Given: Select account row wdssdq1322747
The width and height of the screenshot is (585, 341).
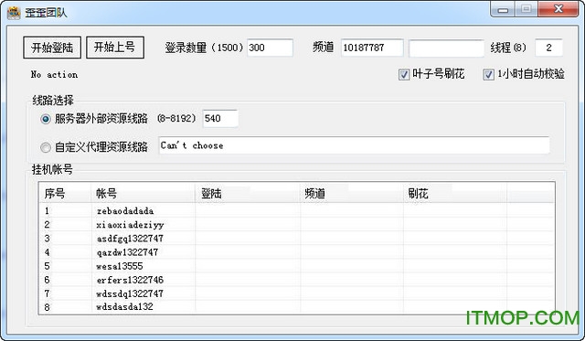Looking at the screenshot, I should (296, 293).
